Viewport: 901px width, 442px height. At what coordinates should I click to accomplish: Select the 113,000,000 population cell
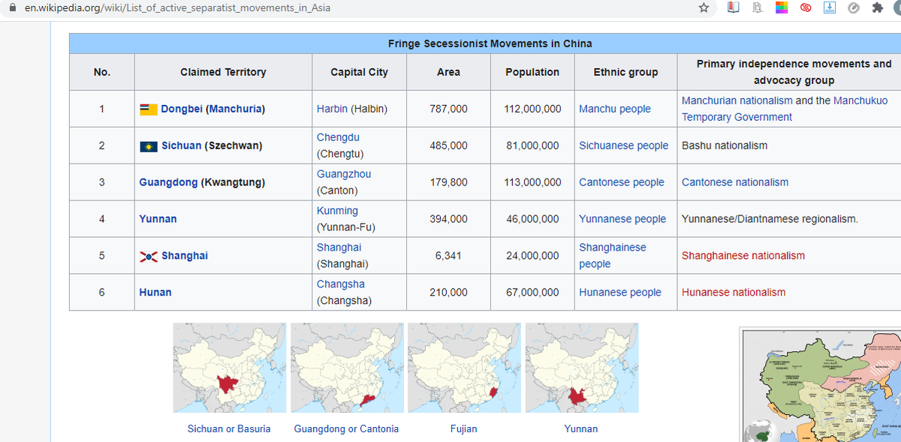[532, 182]
